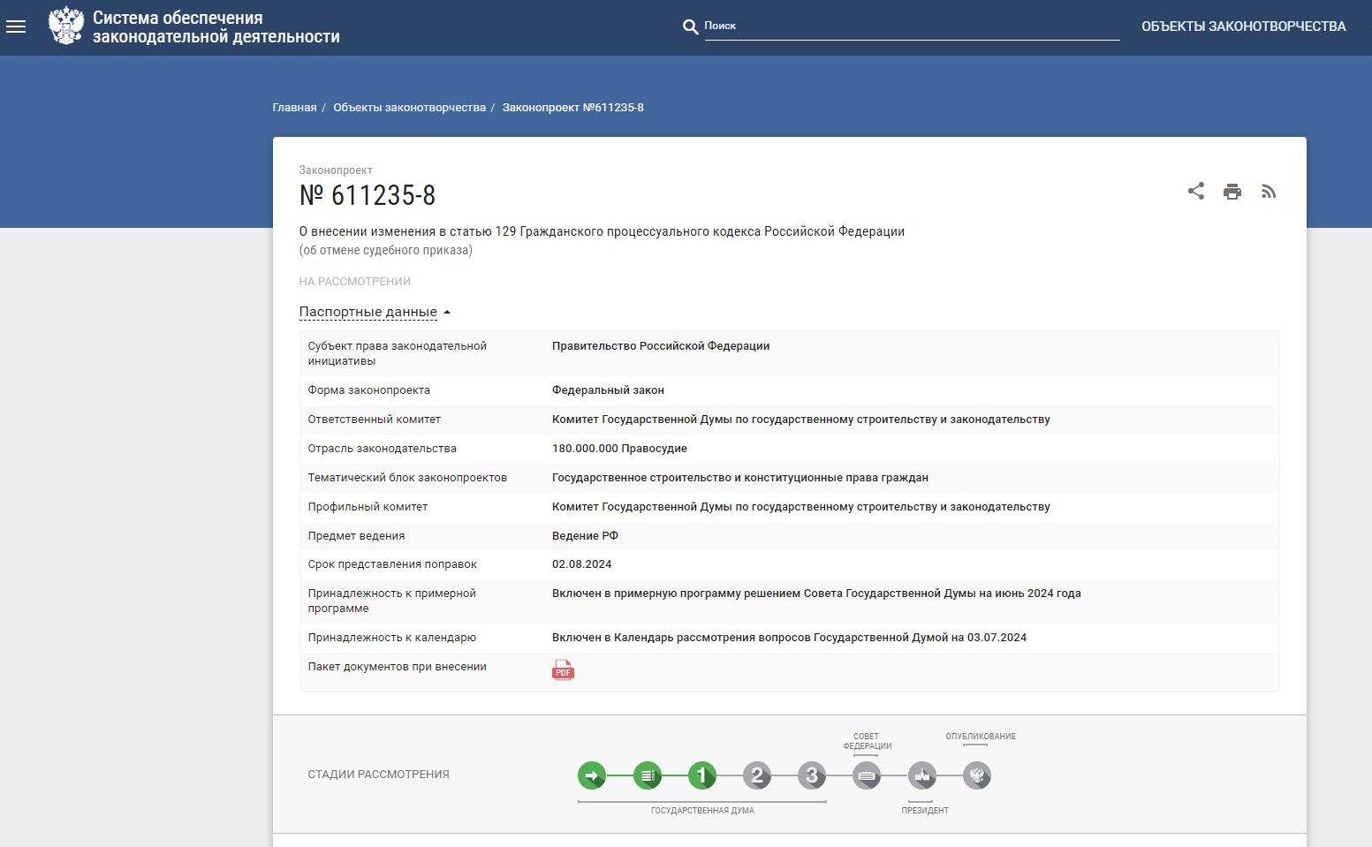Select third reading stage circle 3
This screenshot has width=1372, height=847.
811,775
